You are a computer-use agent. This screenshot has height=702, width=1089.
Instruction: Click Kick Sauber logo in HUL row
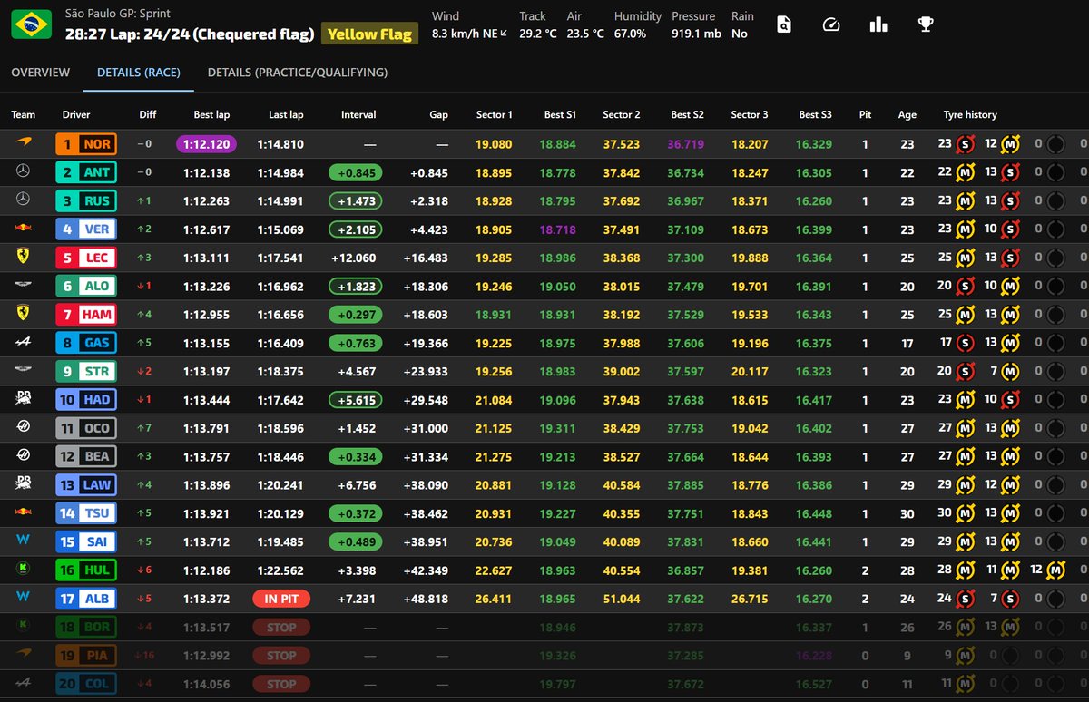[x=24, y=570]
